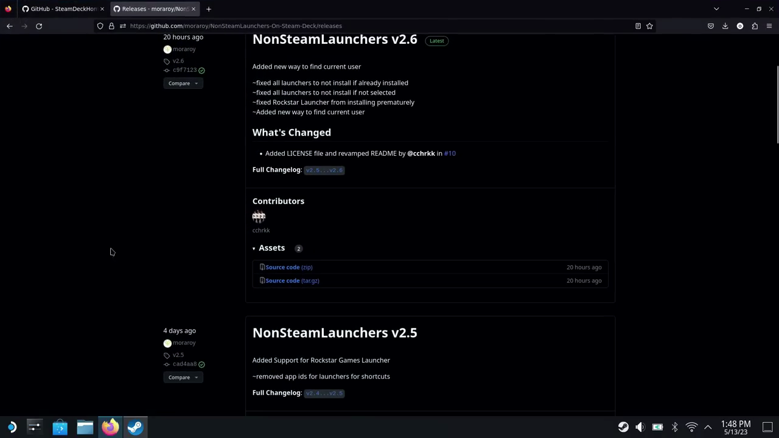Viewport: 779px width, 438px height.
Task: Open the taskbar application launcher
Action: [x=12, y=427]
